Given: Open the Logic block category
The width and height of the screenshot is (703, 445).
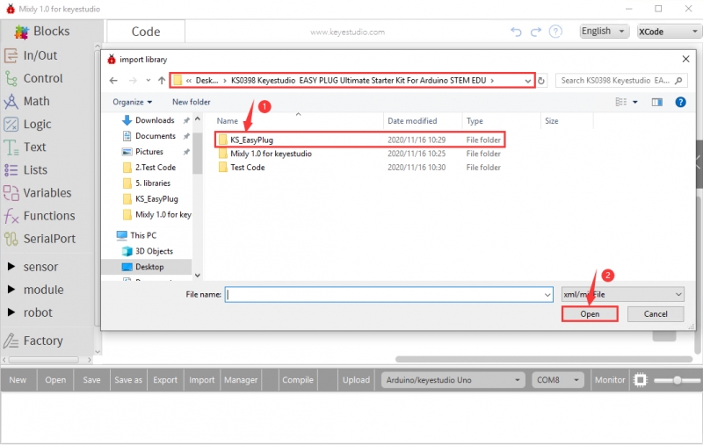Looking at the screenshot, I should point(28,124).
